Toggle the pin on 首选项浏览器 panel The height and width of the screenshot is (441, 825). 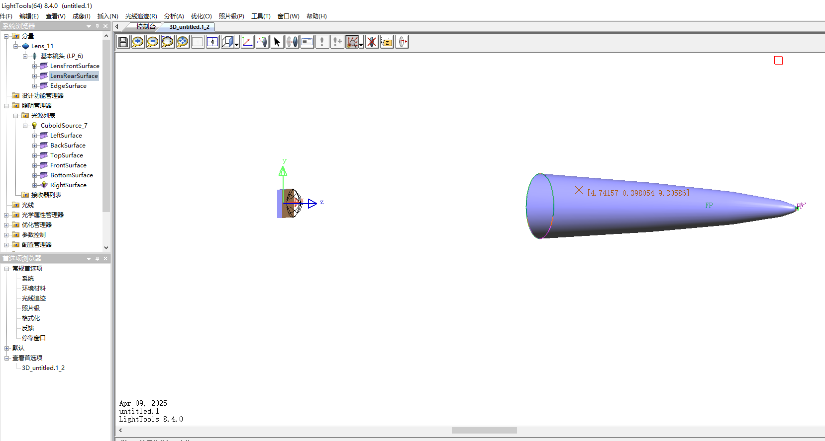pyautogui.click(x=97, y=259)
